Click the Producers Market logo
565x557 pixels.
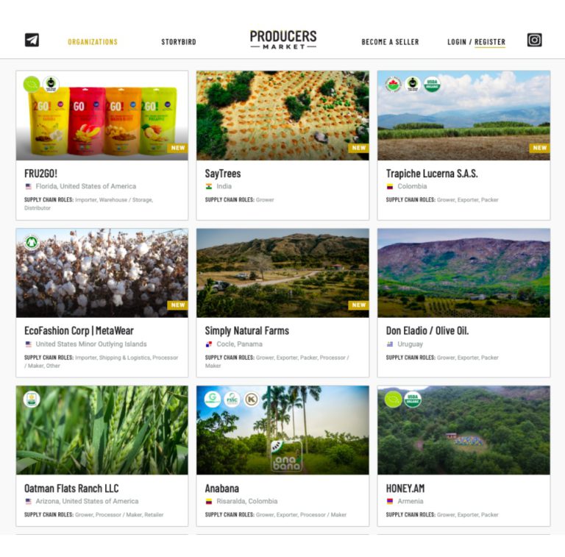[x=283, y=40]
